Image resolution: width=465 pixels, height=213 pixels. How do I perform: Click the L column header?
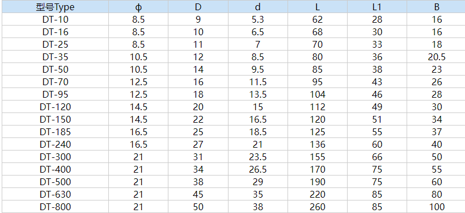[318, 7]
